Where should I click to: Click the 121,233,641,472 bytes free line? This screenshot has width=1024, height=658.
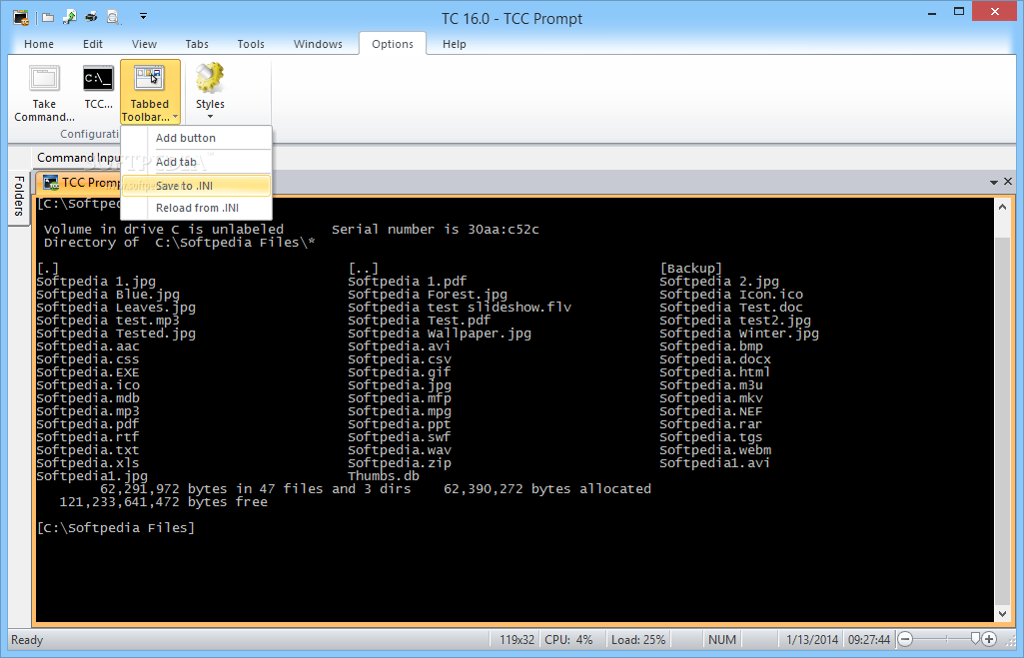point(163,502)
